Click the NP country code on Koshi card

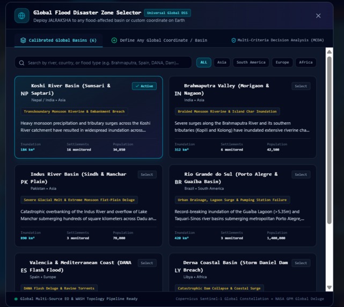[x=24, y=94]
